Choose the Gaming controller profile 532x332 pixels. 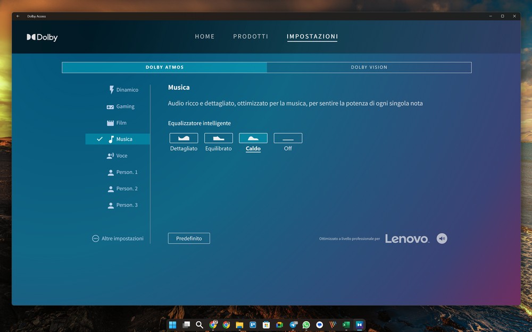pyautogui.click(x=121, y=106)
